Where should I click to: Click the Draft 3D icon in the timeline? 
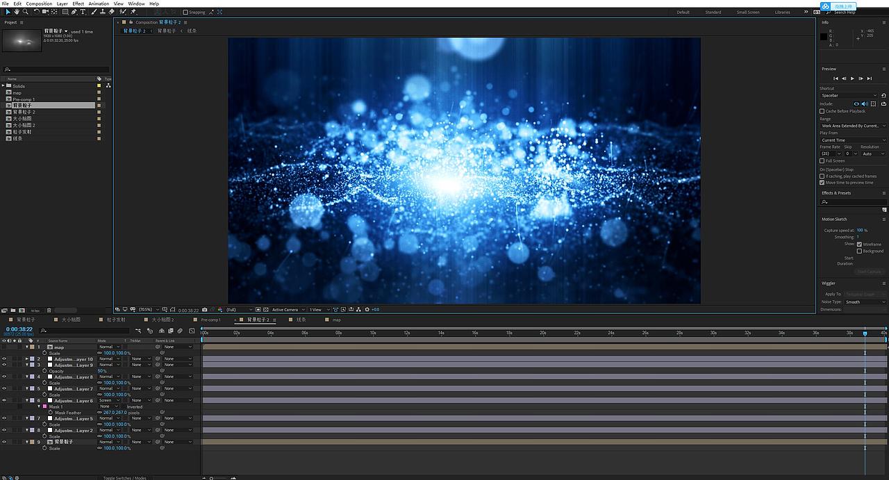[150, 331]
